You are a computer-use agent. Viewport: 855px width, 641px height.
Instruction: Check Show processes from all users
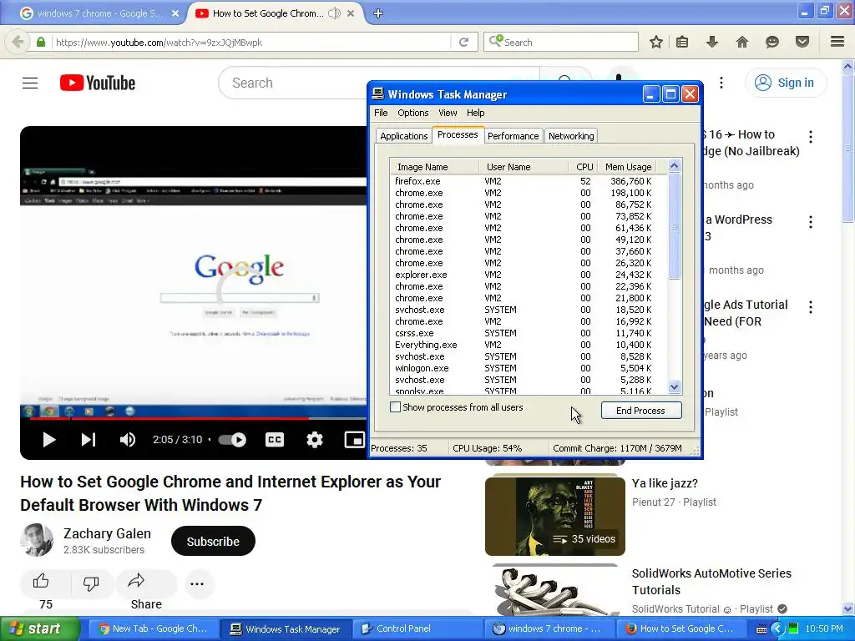395,407
